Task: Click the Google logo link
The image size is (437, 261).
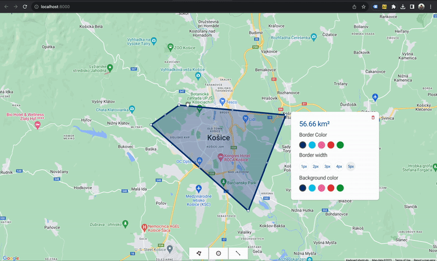Action: (x=11, y=258)
